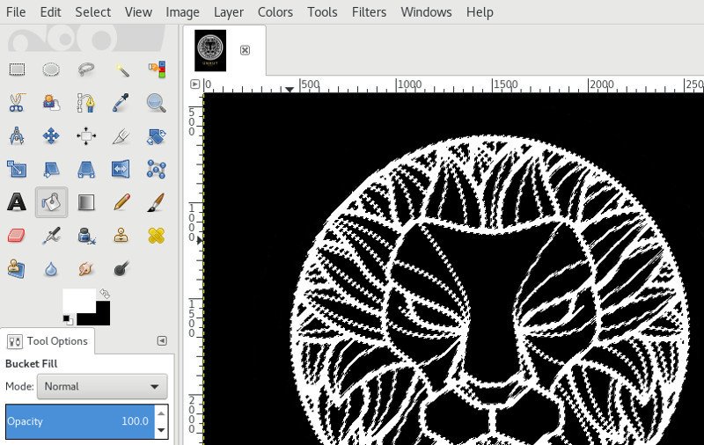Select the Heal bandage tool

pyautogui.click(x=157, y=236)
